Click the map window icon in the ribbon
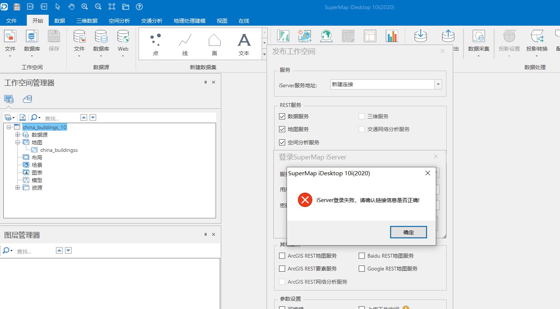Image resolution: width=560 pixels, height=309 pixels. [283, 36]
